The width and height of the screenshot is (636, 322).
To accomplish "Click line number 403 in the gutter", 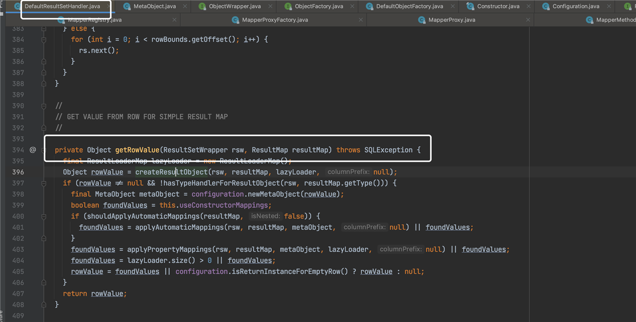I will [18, 249].
